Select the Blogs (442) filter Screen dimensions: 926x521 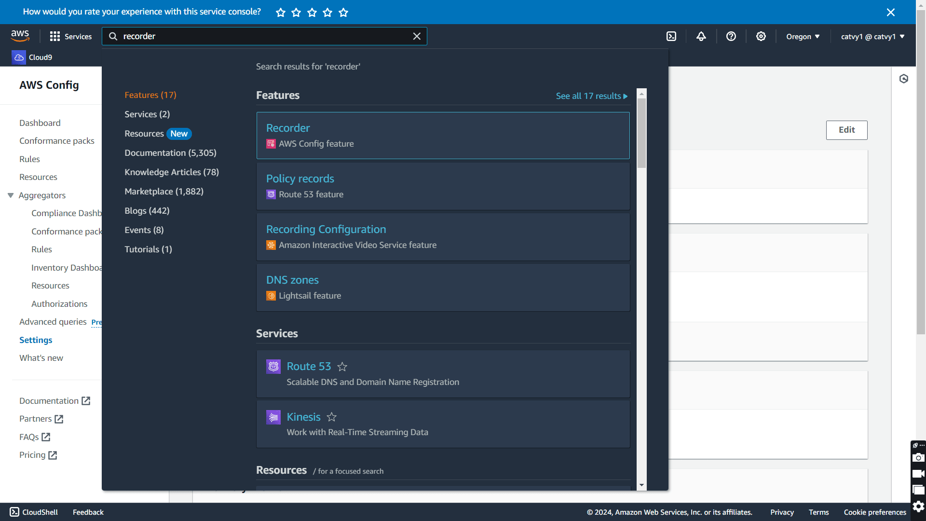coord(147,211)
